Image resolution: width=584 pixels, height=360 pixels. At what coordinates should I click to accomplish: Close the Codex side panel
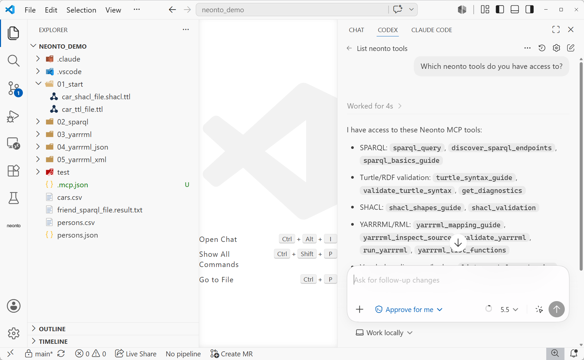click(571, 29)
